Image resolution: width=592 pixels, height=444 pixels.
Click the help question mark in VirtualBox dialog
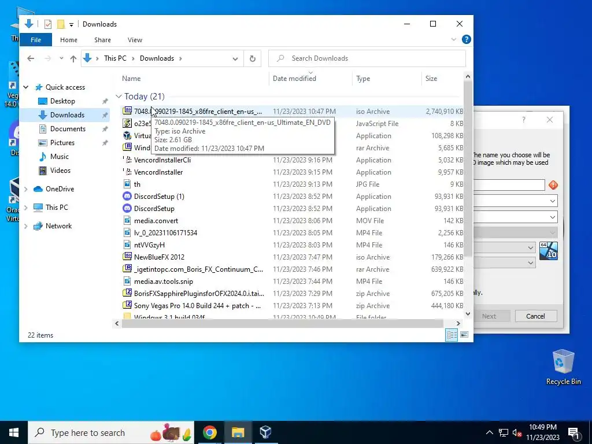click(524, 120)
